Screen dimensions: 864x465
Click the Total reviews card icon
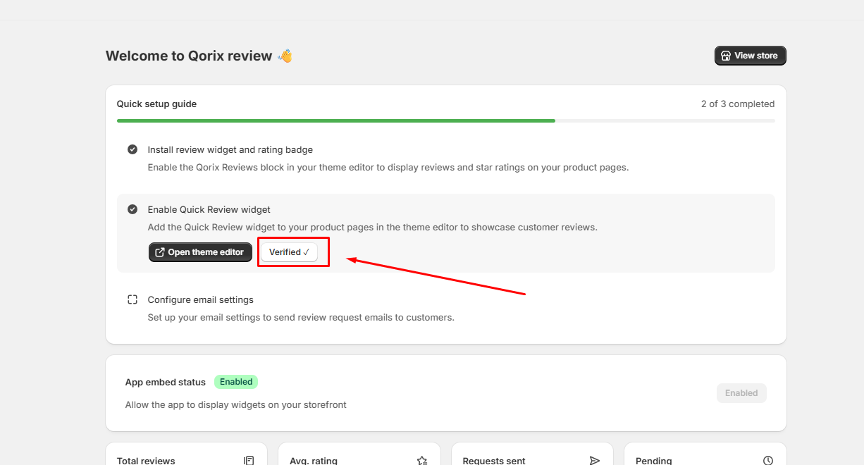tap(249, 461)
